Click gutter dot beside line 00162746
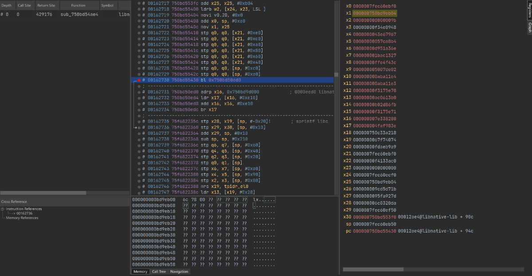Viewport: 532px width, 276px height. point(139,187)
